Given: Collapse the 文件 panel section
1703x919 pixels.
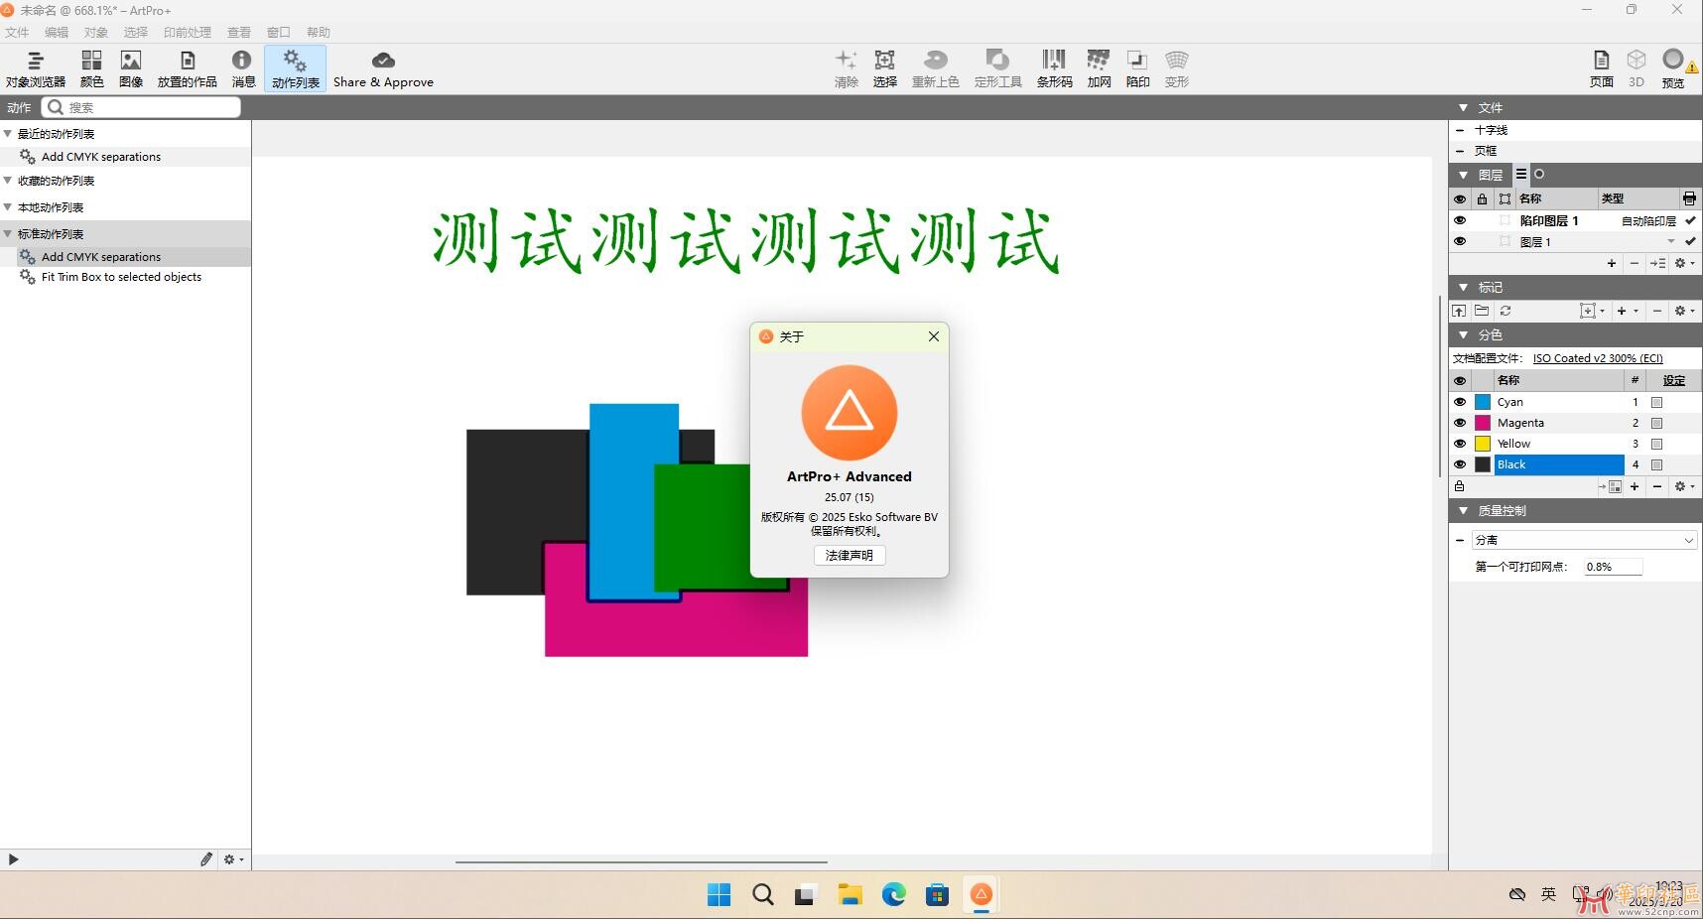Looking at the screenshot, I should click(x=1463, y=107).
